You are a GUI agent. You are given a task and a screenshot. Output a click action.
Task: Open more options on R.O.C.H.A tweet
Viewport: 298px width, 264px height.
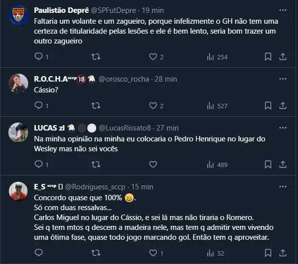(282, 79)
